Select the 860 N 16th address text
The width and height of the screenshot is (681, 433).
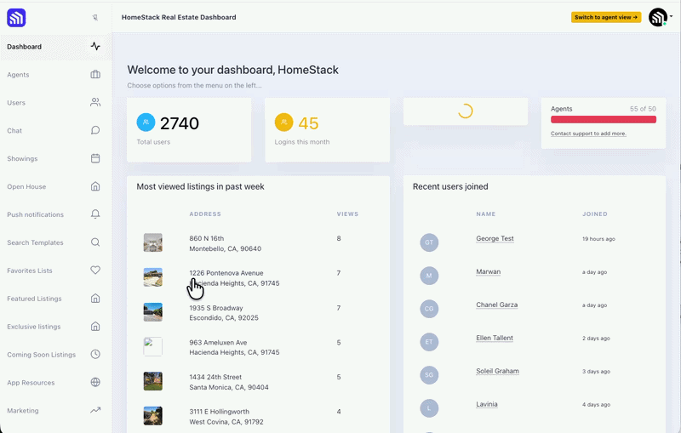(225, 243)
